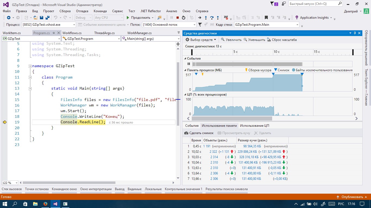Screen dimensions: 371x208
Task: Click the Step Over icon
Action: point(212,18)
